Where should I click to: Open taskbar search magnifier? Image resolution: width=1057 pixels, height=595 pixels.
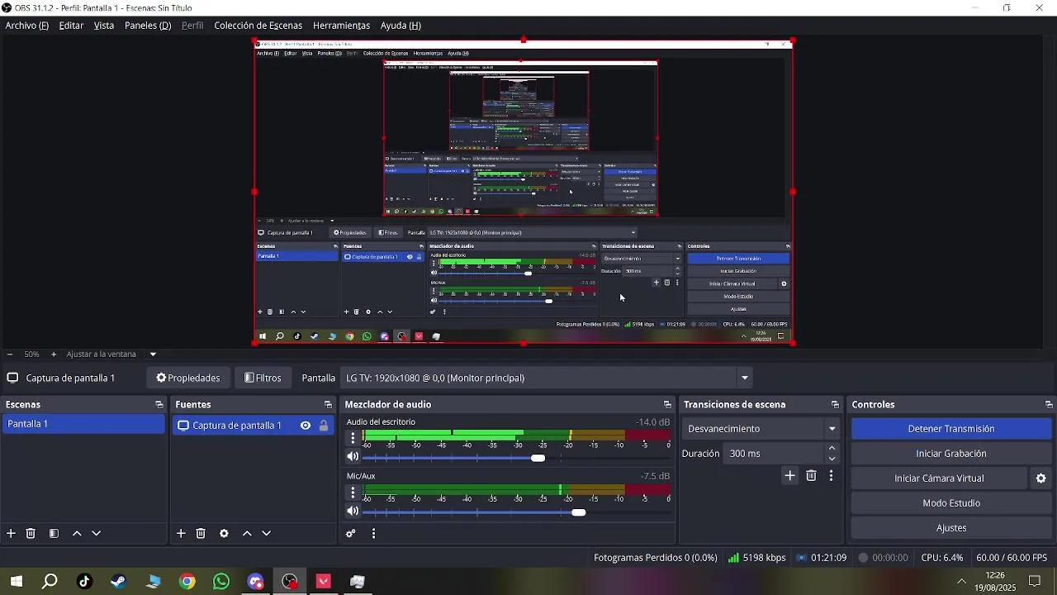coord(50,582)
